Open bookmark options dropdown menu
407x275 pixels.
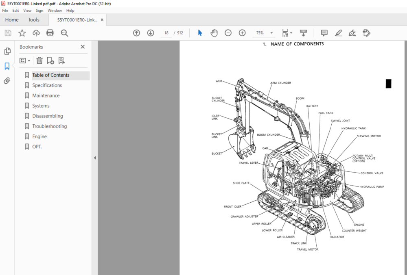(25, 61)
